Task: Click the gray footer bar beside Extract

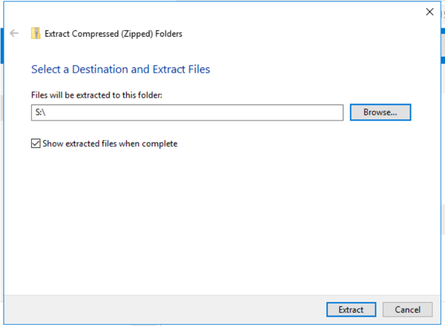Action: click(165, 310)
